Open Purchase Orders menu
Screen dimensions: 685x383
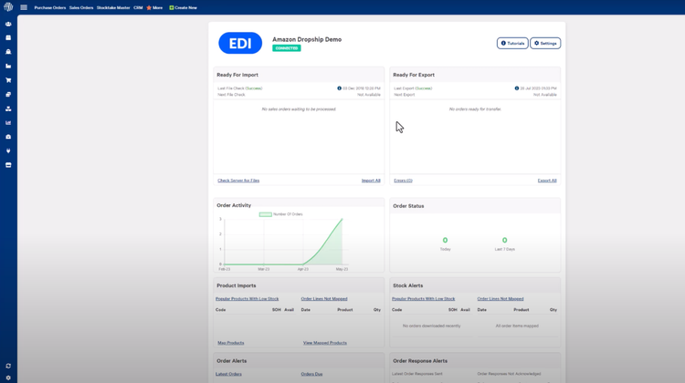(49, 7)
